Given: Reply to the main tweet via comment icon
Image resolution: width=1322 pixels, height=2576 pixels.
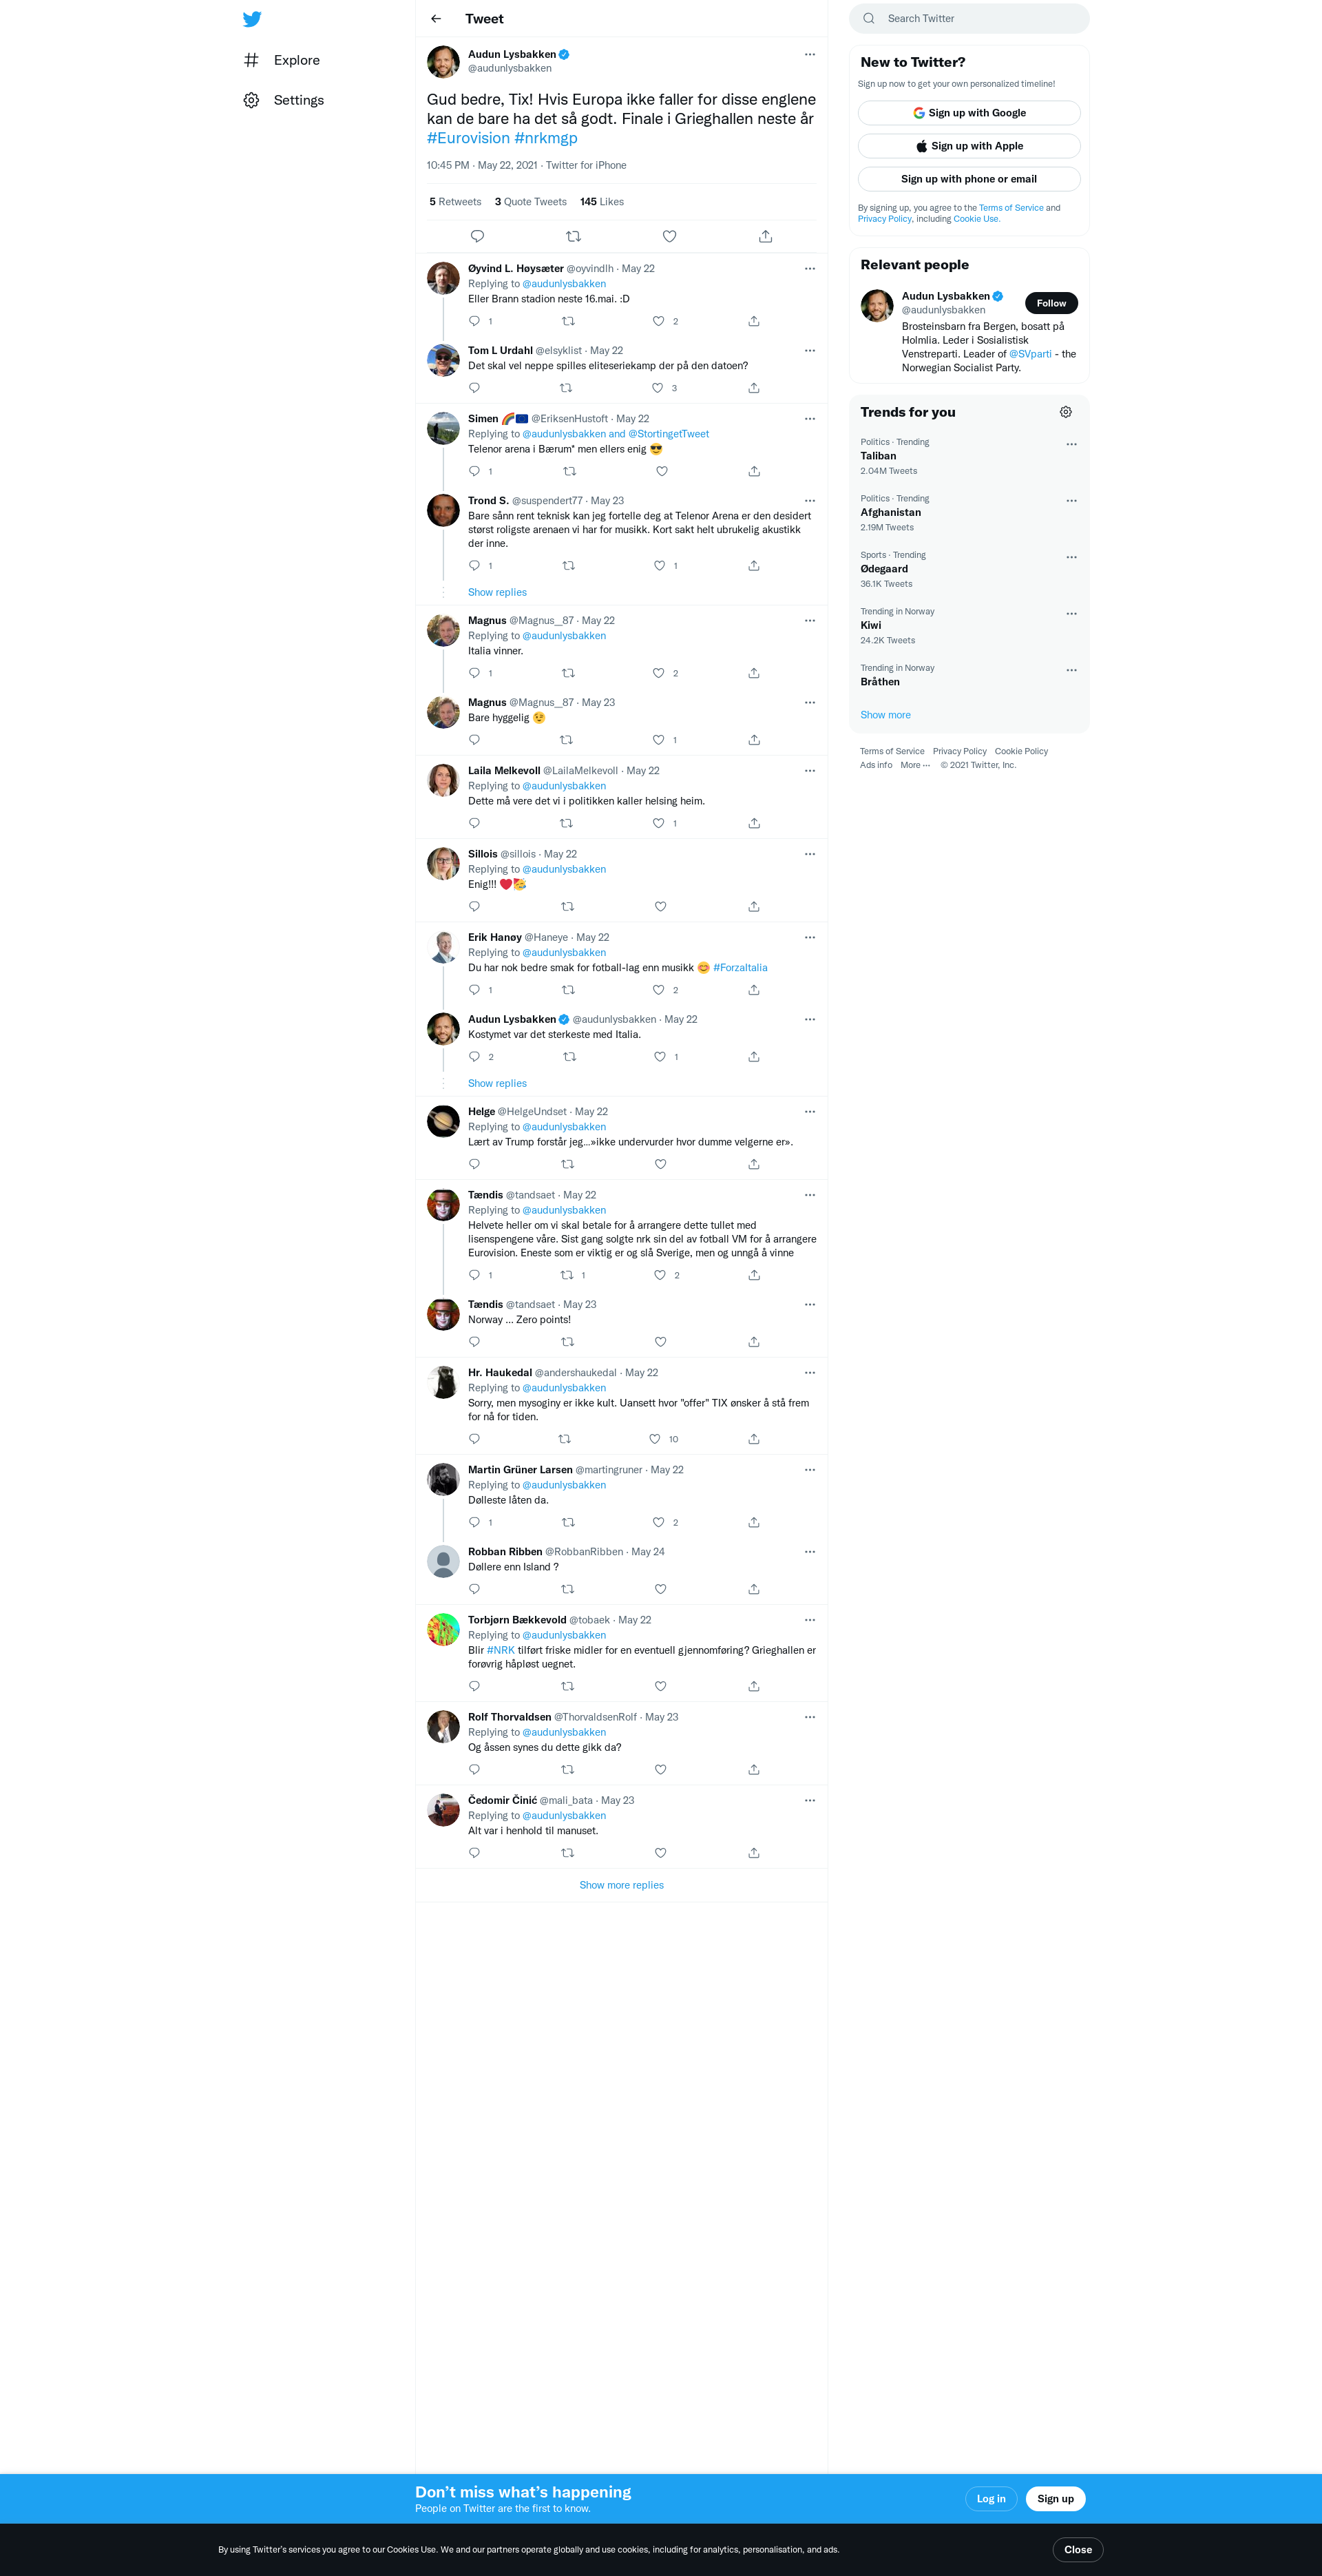Looking at the screenshot, I should point(477,236).
